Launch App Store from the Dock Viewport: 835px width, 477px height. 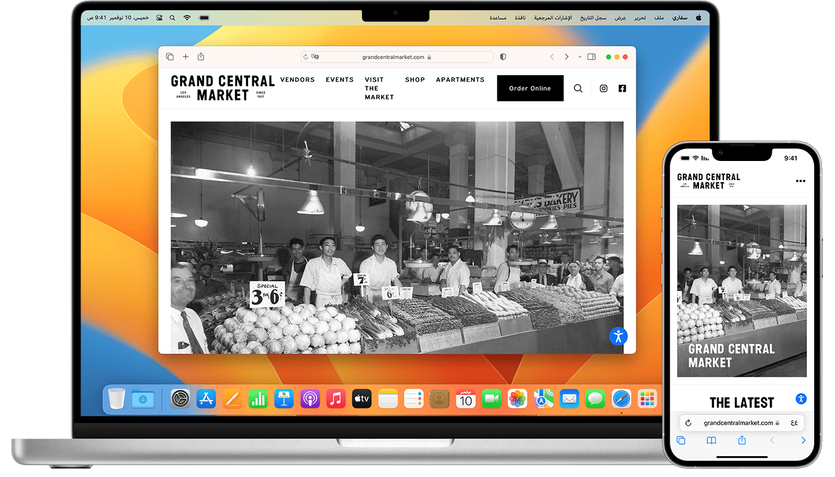206,399
